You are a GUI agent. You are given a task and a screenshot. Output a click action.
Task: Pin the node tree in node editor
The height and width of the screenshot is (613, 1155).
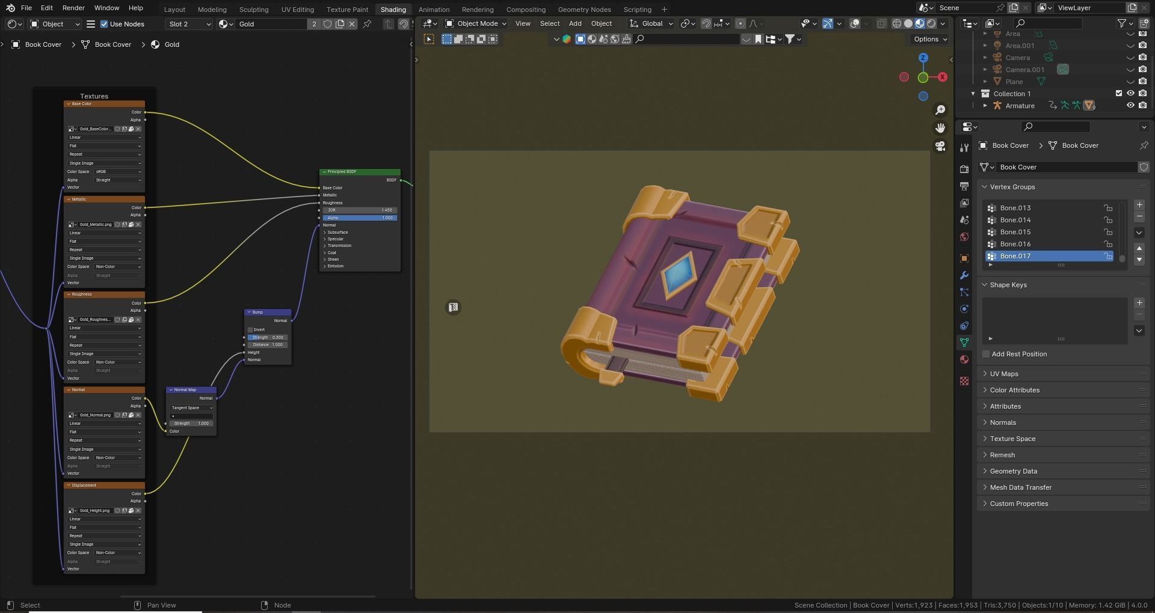pos(367,24)
